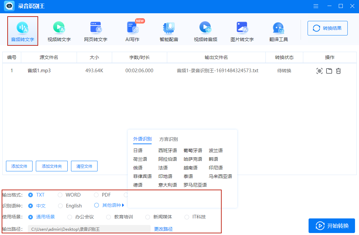Image resolution: width=359 pixels, height=235 pixels.
Task: Click 添加文件夹 to add a folder
Action: click(52, 166)
